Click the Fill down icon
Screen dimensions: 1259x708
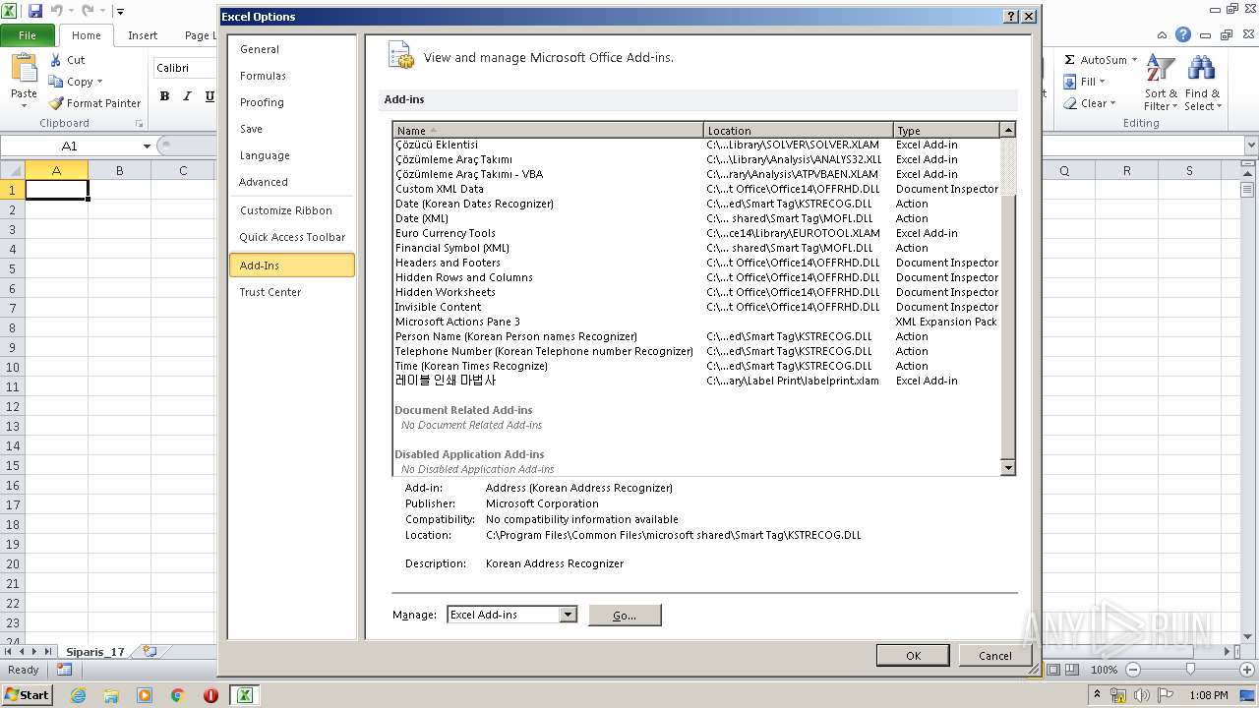pos(1069,82)
